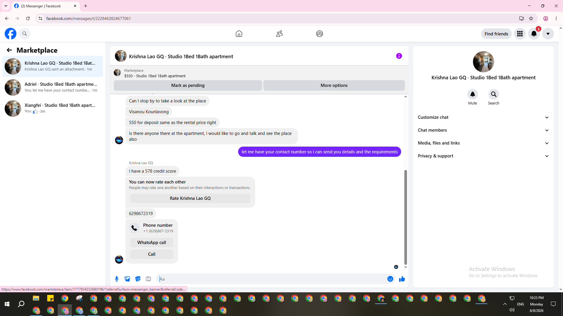The image size is (563, 316).
Task: Reload the page
Action: click(x=28, y=18)
